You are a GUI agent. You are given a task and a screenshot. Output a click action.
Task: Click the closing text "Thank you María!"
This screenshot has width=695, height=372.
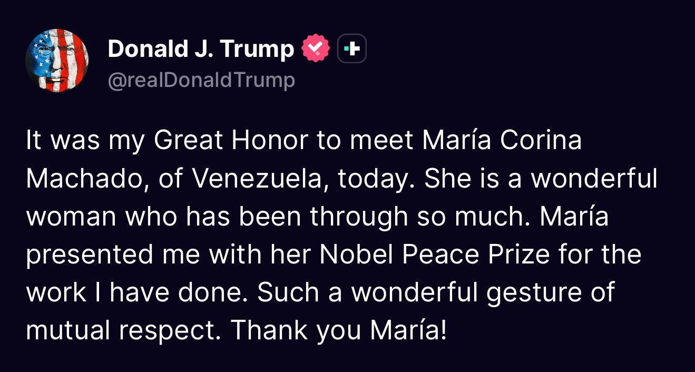(x=338, y=330)
